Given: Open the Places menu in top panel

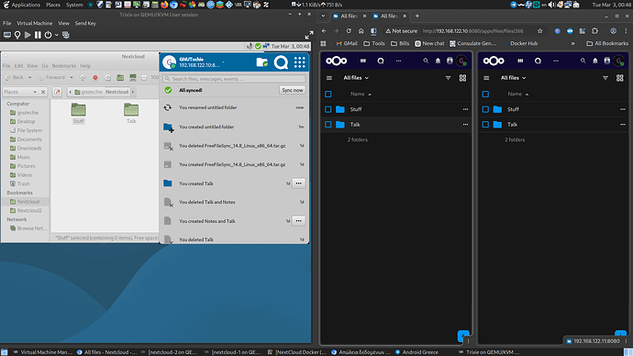Looking at the screenshot, I should coord(53,5).
